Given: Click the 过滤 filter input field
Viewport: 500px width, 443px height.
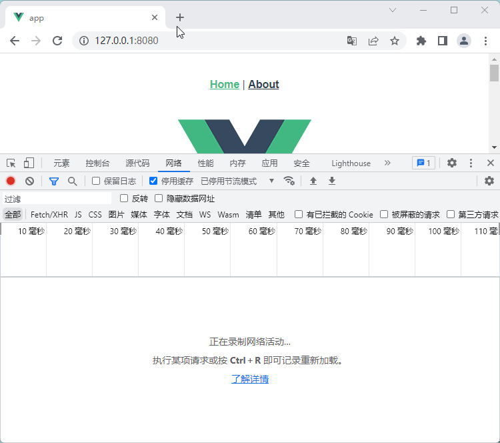Looking at the screenshot, I should click(57, 199).
